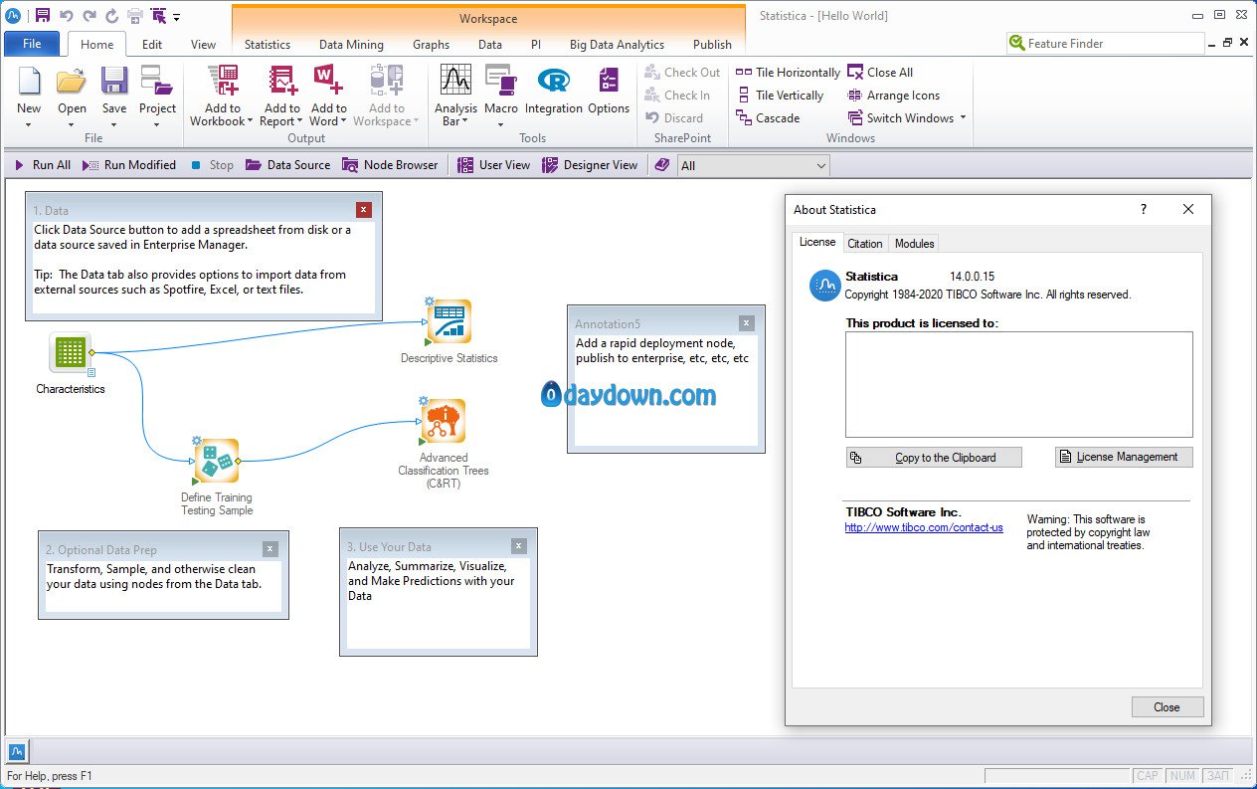Viewport: 1257px width, 789px height.
Task: Expand the Save dropdown arrow
Action: (x=114, y=124)
